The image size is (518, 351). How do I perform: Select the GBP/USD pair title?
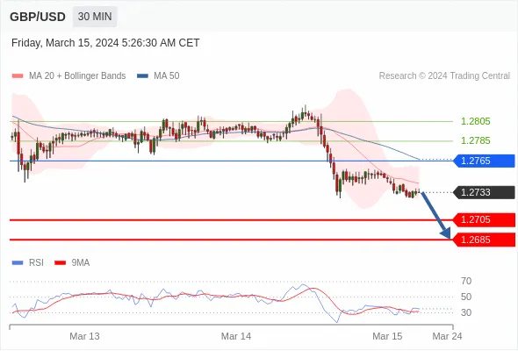[x=38, y=17]
